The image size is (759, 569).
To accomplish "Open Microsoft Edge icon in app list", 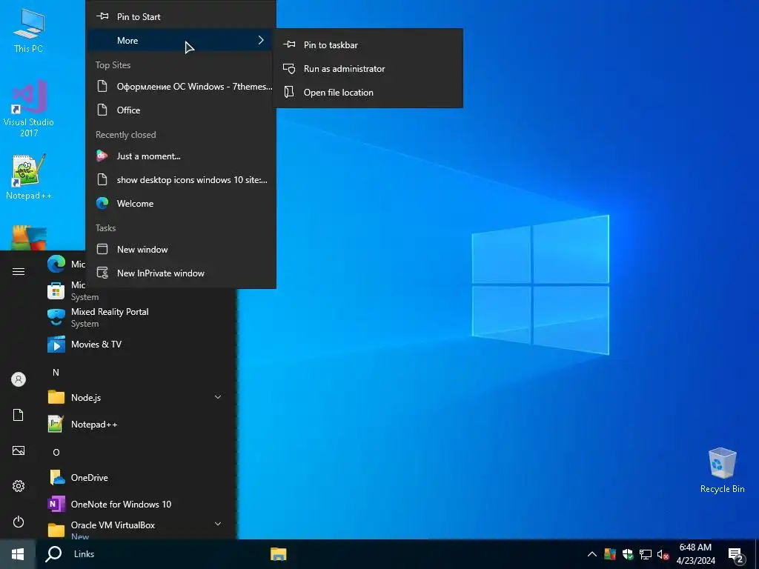I will [56, 264].
